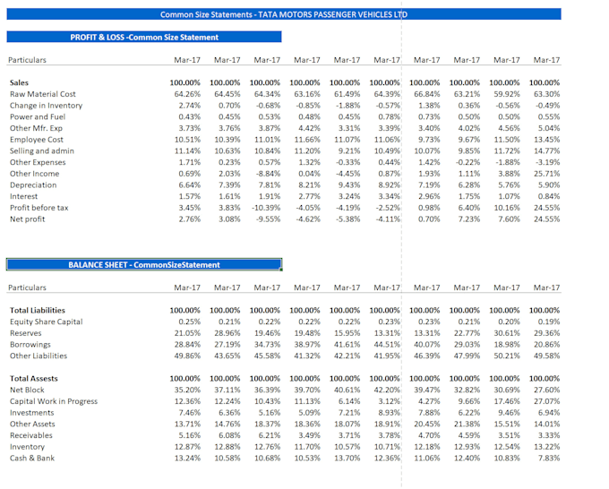Click the 0.78% Power and Fuel value
Image resolution: width=609 pixels, height=489 pixels.
[x=389, y=117]
